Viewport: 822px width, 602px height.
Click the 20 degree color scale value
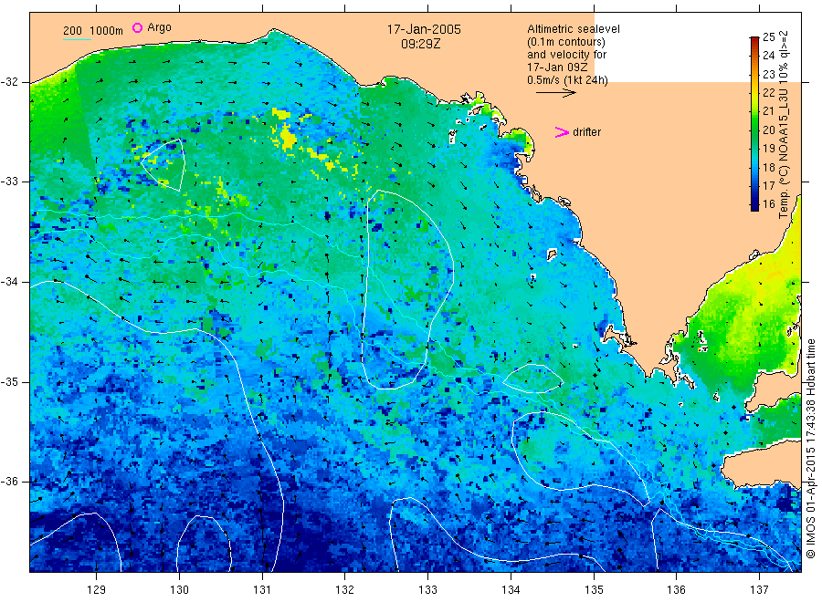(768, 130)
